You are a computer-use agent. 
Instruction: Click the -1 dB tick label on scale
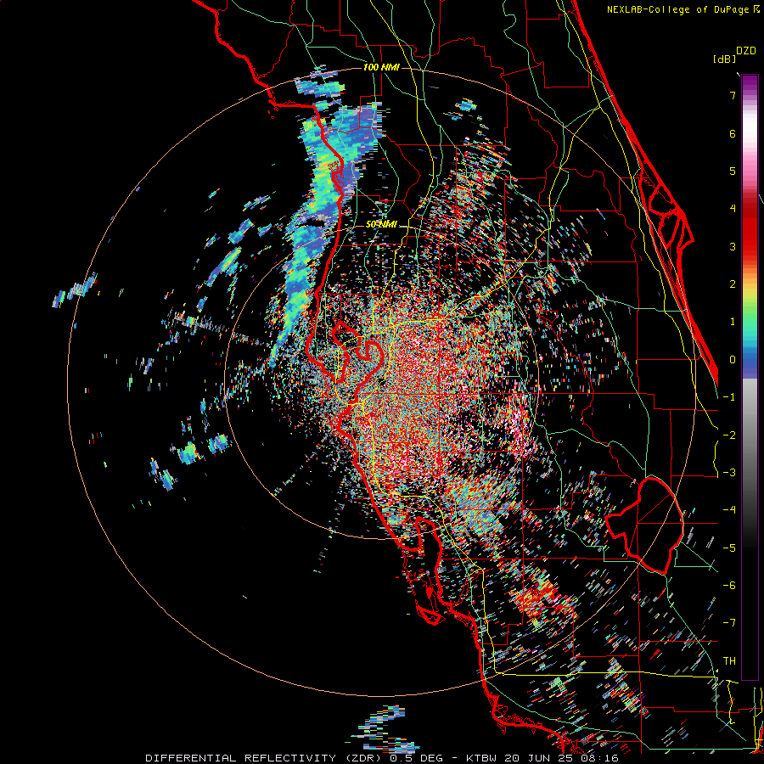(x=729, y=397)
